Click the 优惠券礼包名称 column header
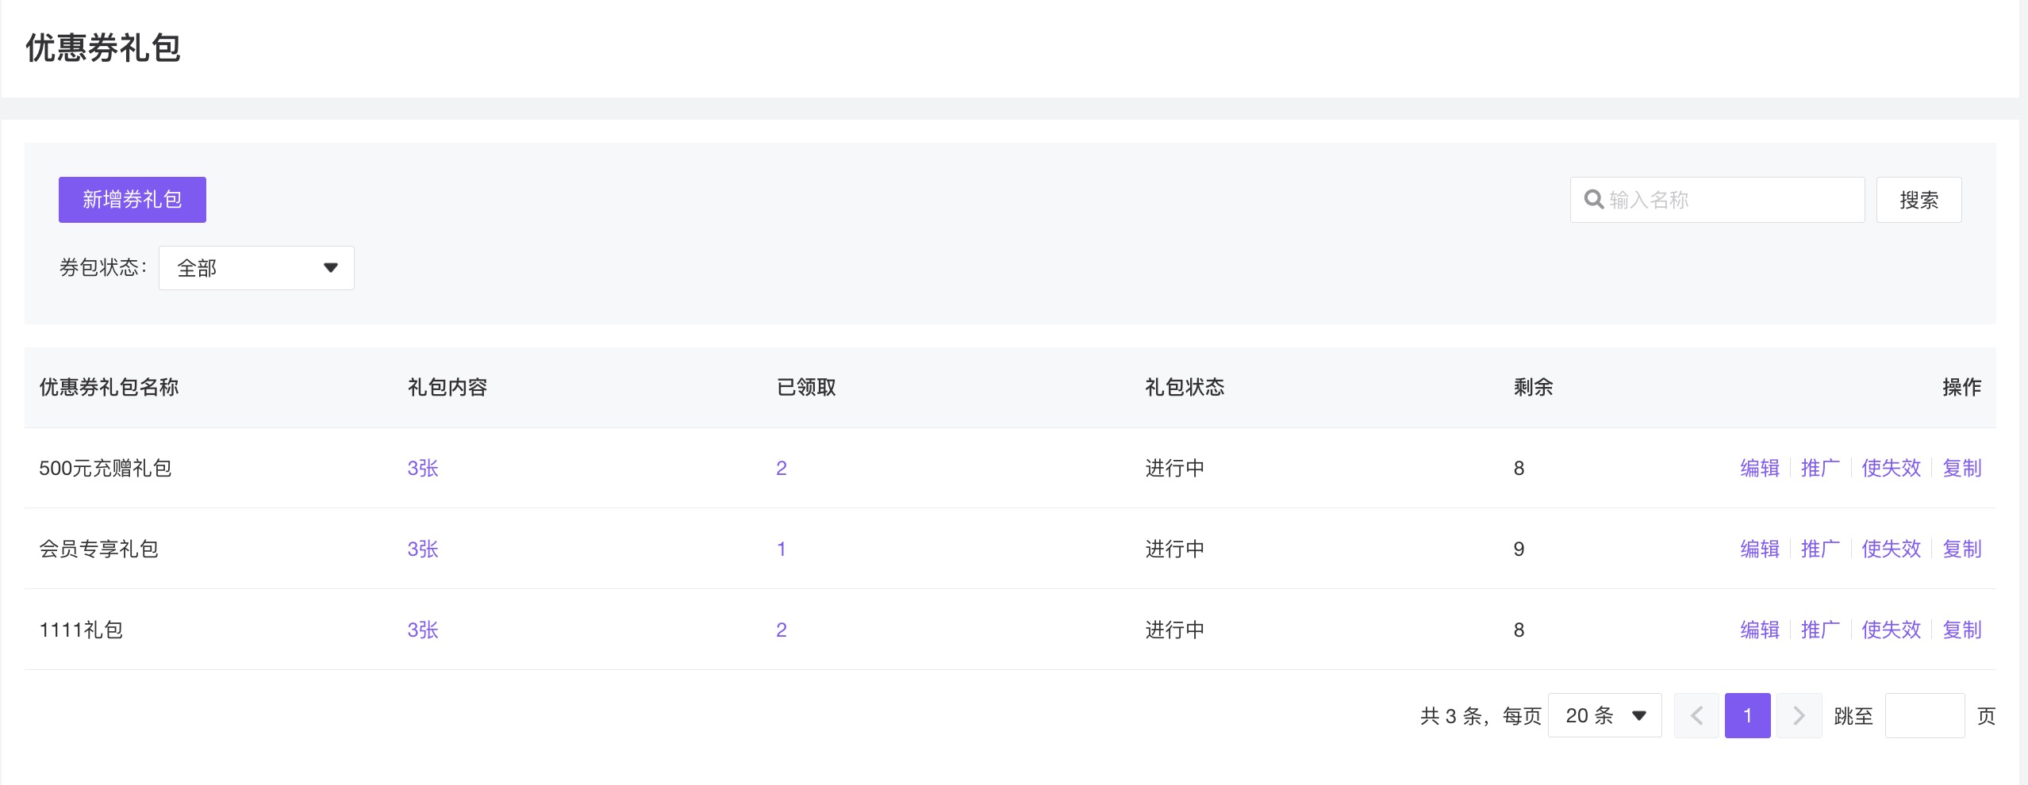Image resolution: width=2028 pixels, height=785 pixels. 109,388
